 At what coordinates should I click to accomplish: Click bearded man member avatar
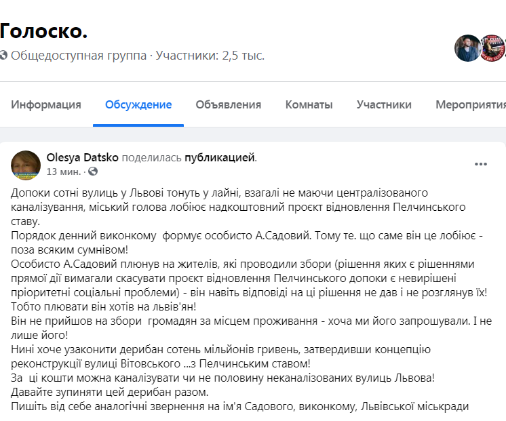(468, 48)
